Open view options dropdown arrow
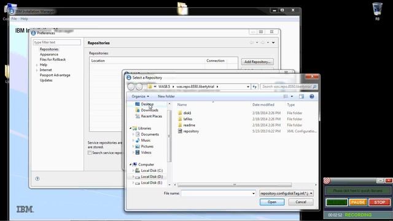Viewport: 393px width, 221px height. point(292,96)
